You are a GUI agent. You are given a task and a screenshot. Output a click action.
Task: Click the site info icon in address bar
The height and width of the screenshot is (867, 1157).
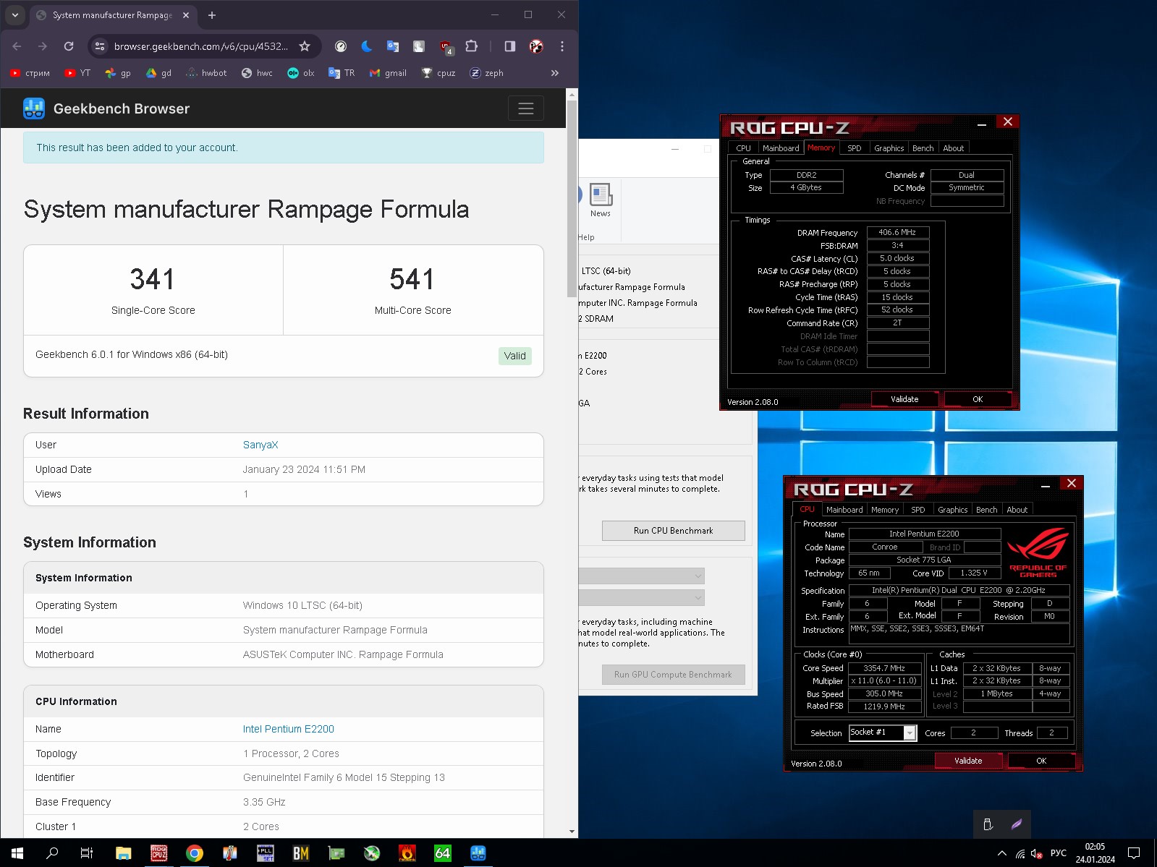[100, 46]
